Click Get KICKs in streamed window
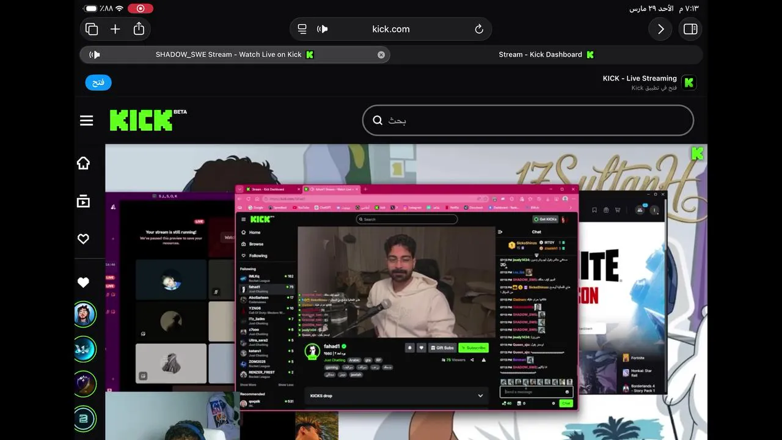The image size is (782, 440). click(546, 219)
